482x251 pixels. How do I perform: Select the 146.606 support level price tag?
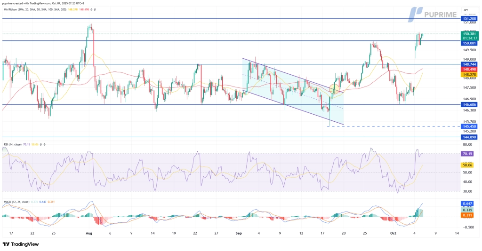469,104
